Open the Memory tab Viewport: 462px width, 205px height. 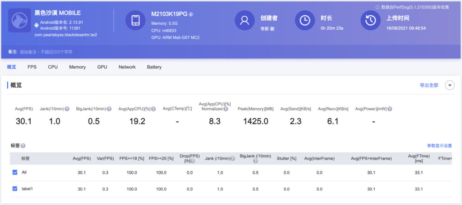pos(78,67)
